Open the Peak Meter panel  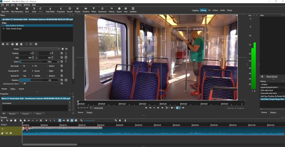(x=50, y=10)
